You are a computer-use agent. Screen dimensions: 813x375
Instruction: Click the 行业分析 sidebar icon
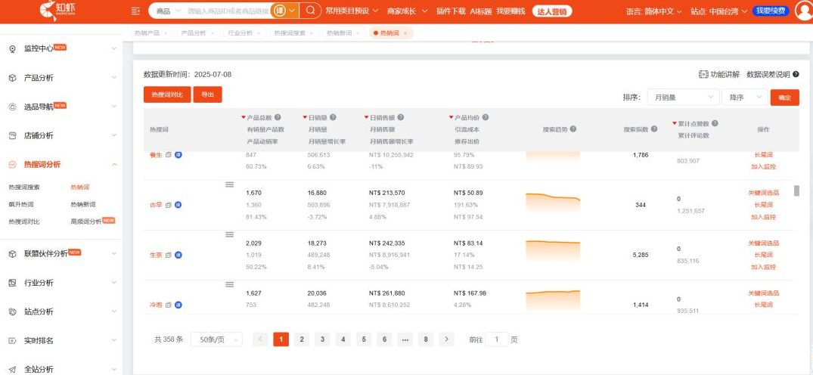tap(13, 283)
